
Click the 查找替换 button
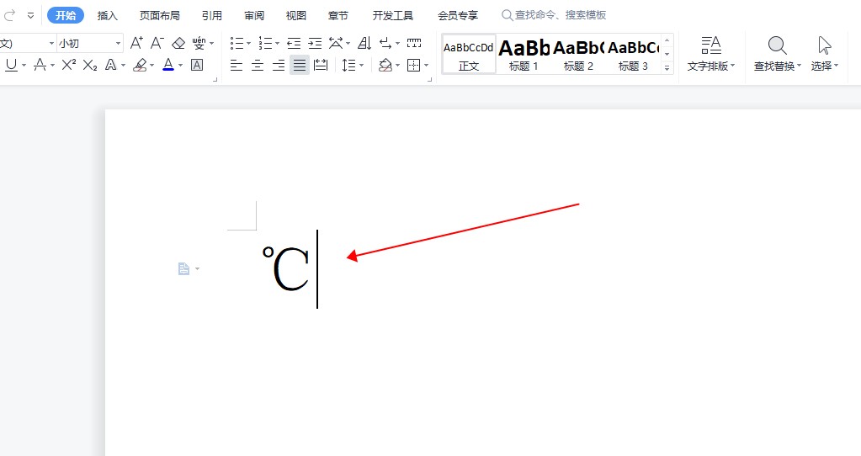777,54
